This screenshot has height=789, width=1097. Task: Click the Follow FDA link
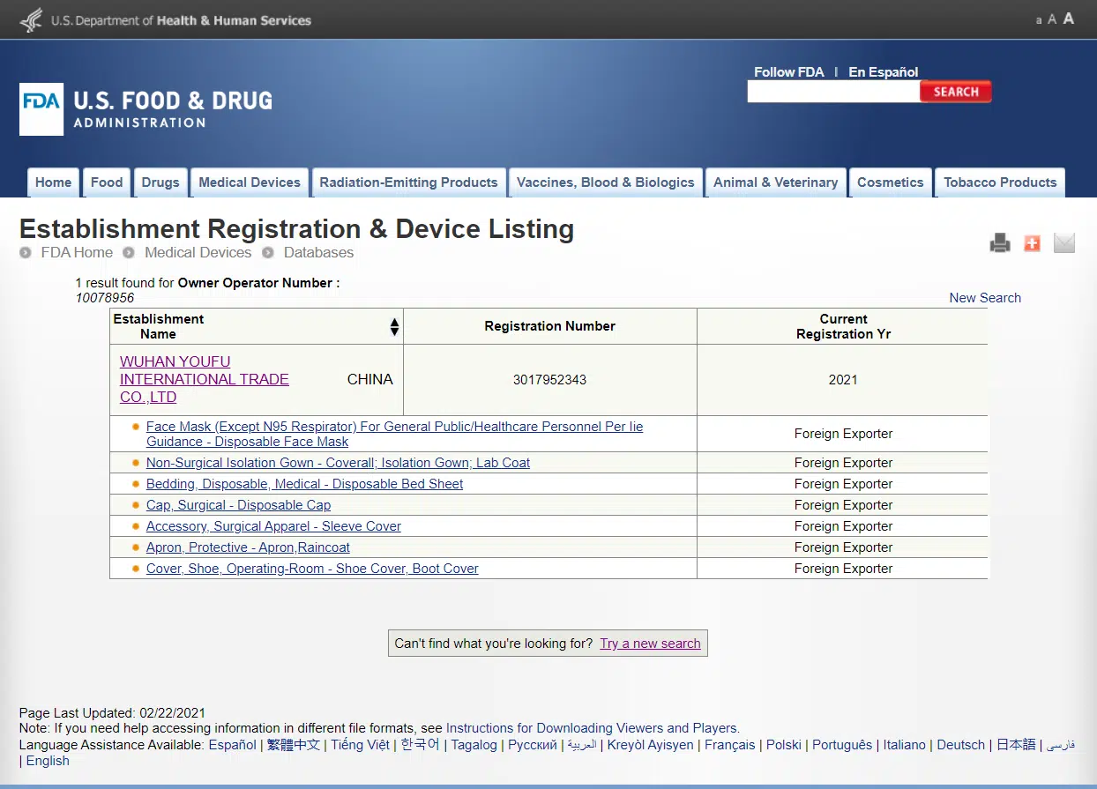pos(789,72)
